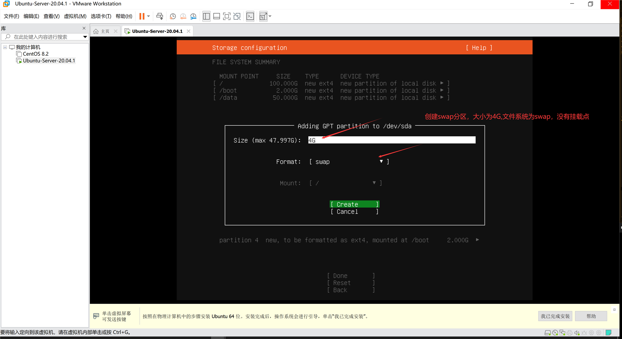Click the printer status bar icon

[x=570, y=333]
